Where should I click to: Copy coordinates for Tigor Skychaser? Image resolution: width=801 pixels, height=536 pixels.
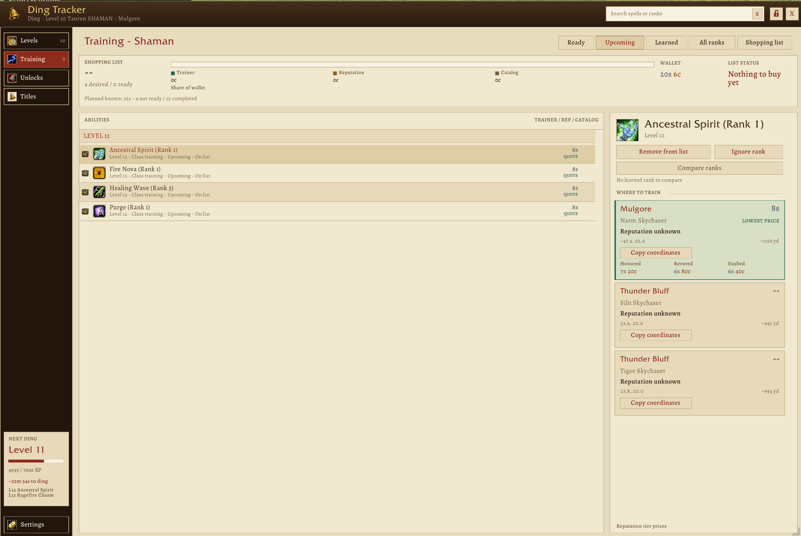point(656,403)
